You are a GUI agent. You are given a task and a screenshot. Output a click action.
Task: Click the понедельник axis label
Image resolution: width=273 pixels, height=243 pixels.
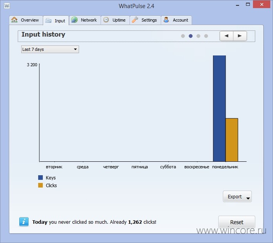(x=225, y=167)
